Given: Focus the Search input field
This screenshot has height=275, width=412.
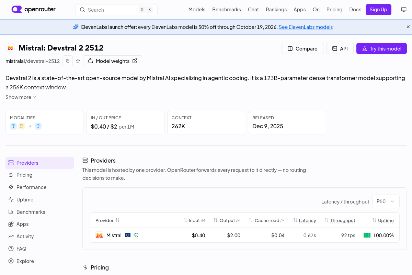Looking at the screenshot, I should [x=116, y=10].
